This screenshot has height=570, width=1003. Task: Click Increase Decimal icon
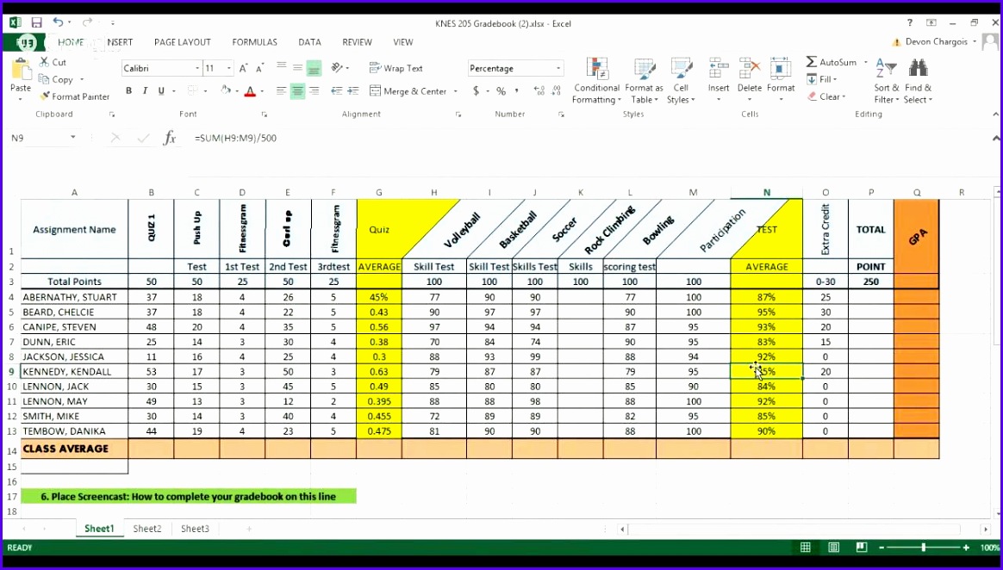pyautogui.click(x=539, y=90)
